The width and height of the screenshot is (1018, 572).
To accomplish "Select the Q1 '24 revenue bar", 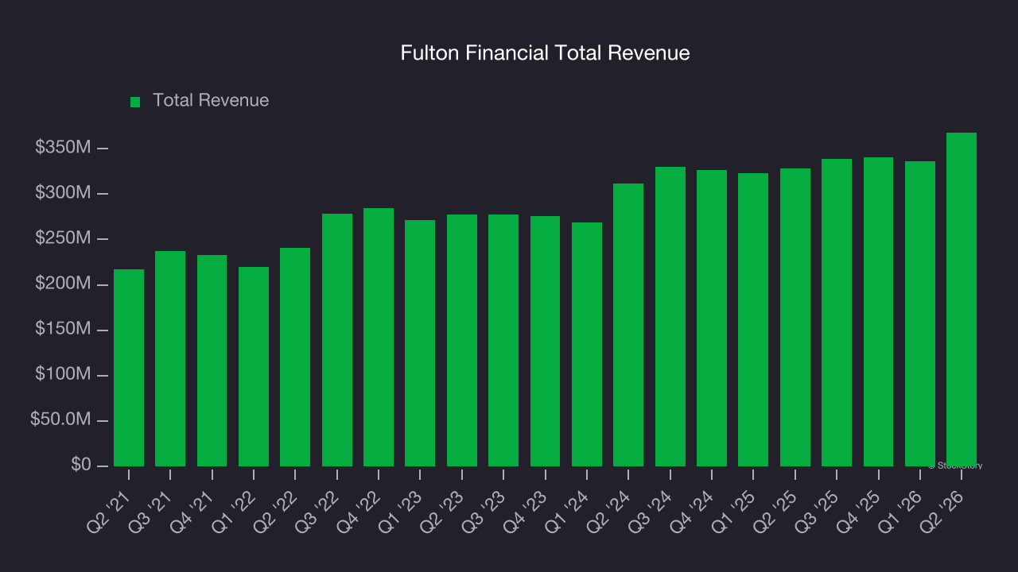I will 587,344.
